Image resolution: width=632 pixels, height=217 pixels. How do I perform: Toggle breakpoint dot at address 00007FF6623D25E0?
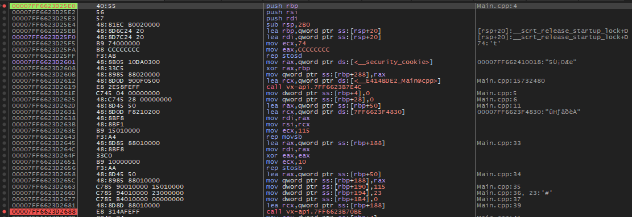point(4,6)
